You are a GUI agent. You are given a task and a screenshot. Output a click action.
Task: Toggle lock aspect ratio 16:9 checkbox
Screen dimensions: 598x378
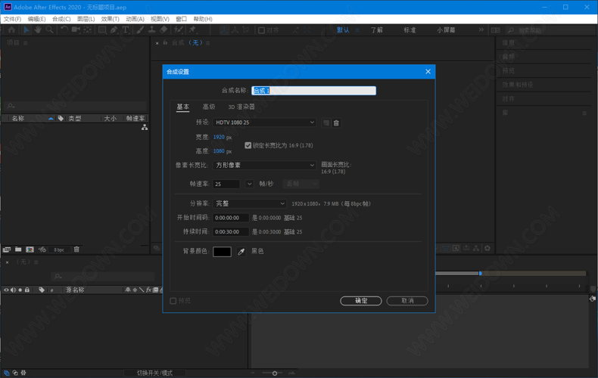248,145
